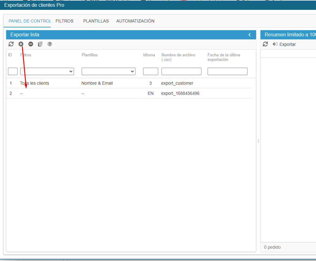
Task: Open the PLANTILLAS tab
Action: [96, 21]
